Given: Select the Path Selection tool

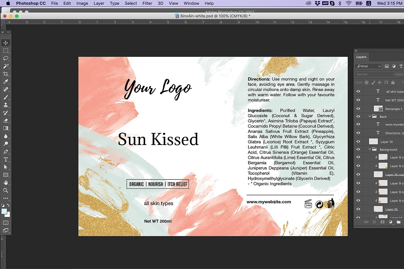Looking at the screenshot, I should point(6,167).
